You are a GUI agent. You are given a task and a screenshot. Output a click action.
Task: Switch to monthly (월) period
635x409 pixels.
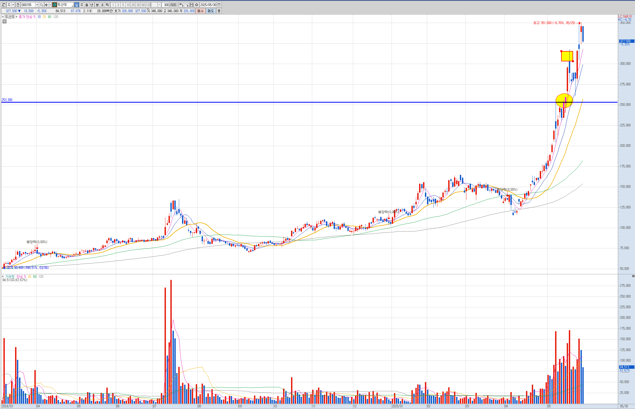pos(87,5)
